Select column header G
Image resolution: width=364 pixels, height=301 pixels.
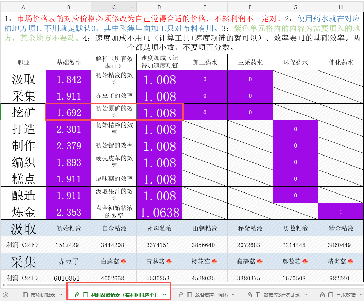tap(295, 7)
